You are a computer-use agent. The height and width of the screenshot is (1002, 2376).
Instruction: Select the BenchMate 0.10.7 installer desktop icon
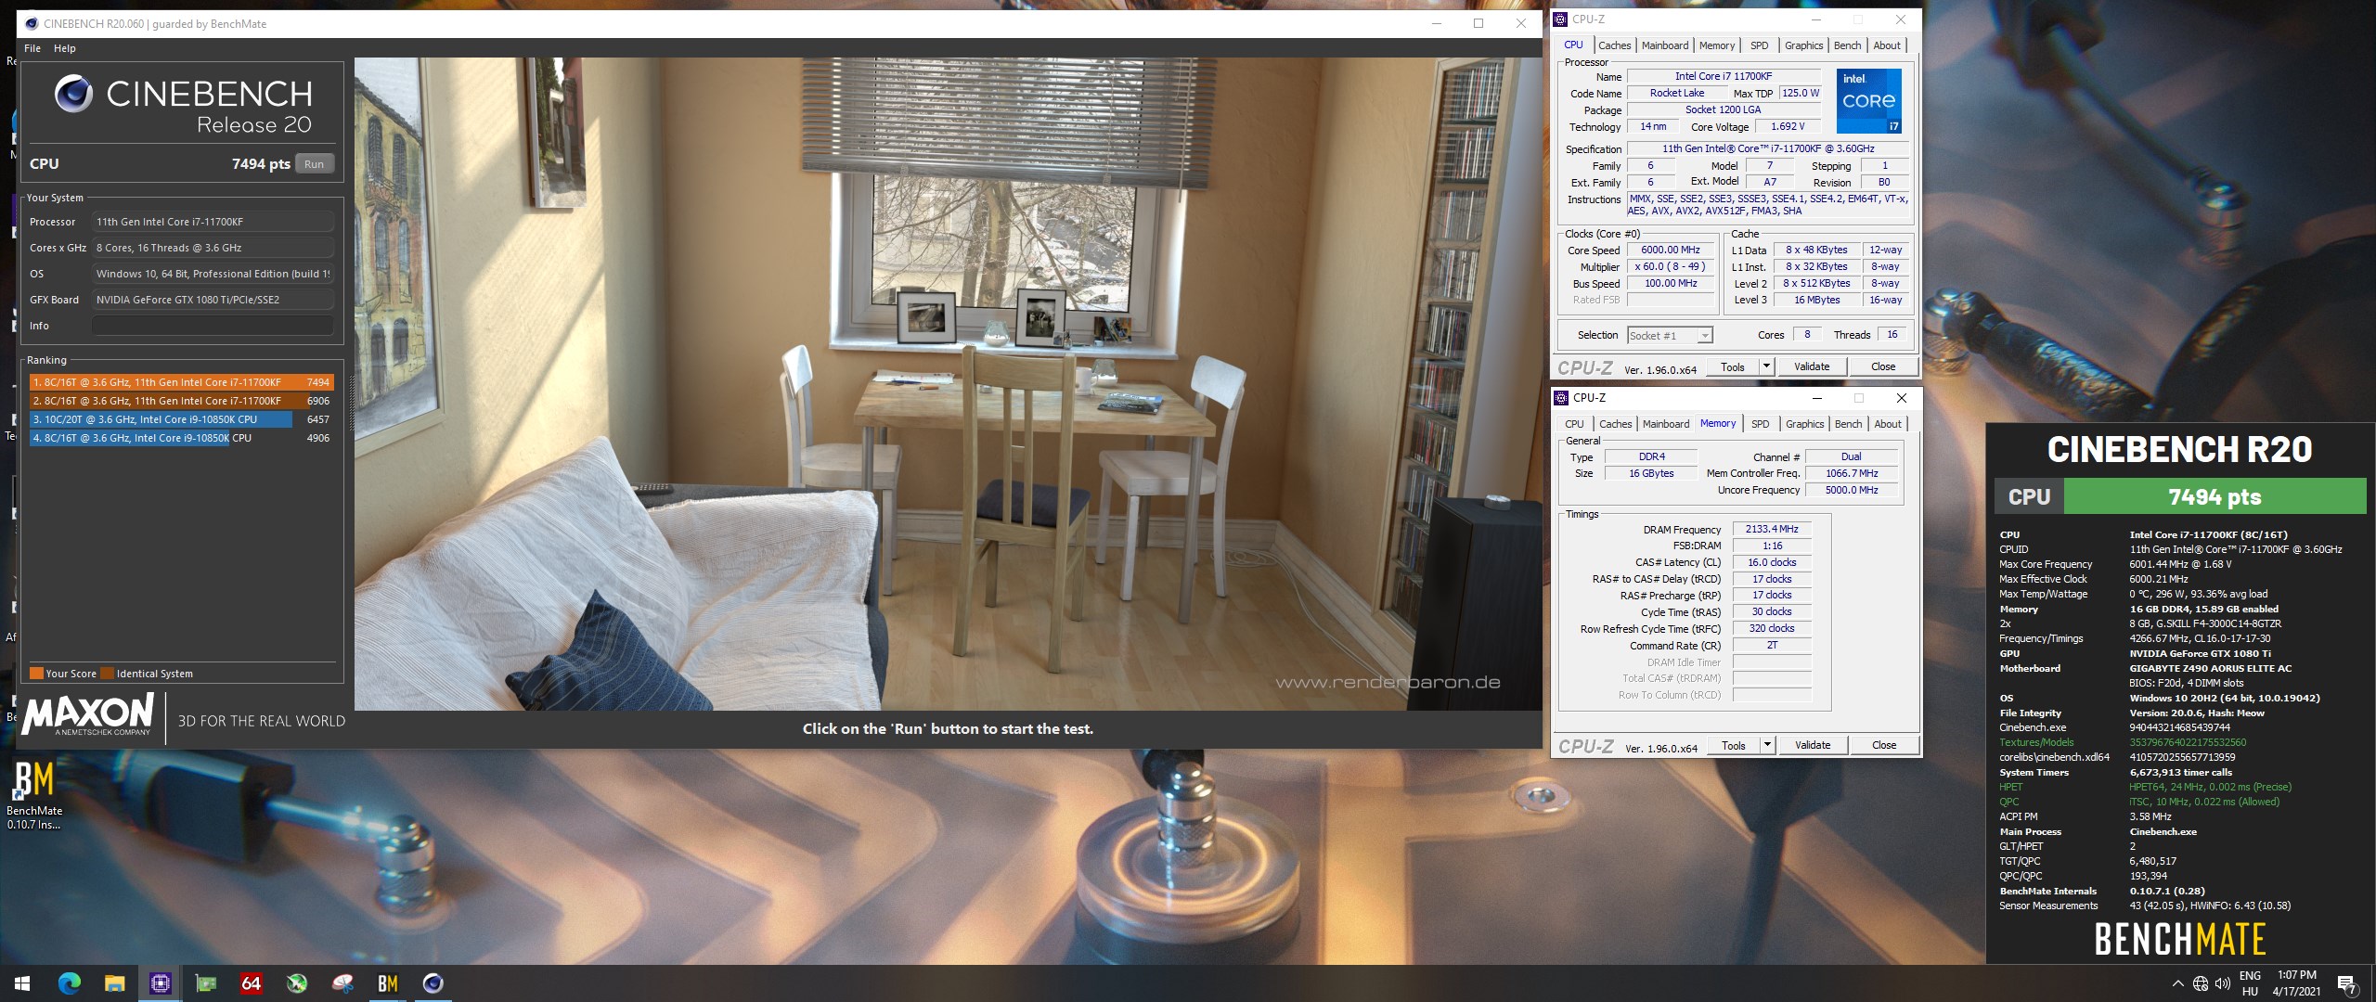34,796
